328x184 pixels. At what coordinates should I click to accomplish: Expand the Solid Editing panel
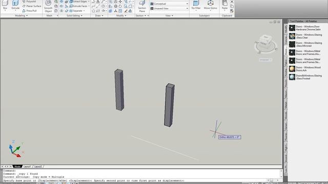coord(74,16)
